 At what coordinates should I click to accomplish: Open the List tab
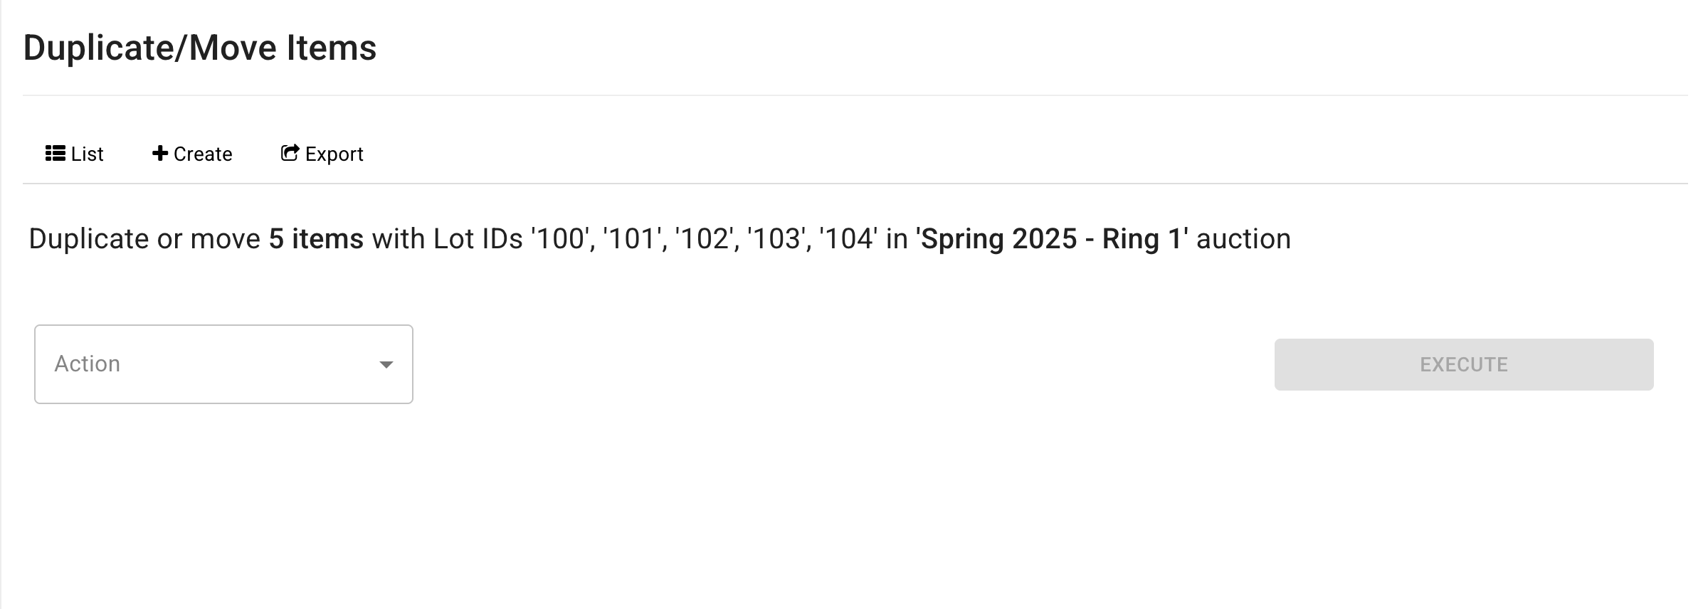pos(75,154)
